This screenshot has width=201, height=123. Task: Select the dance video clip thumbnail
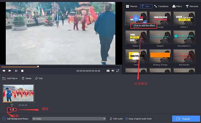click(18, 93)
